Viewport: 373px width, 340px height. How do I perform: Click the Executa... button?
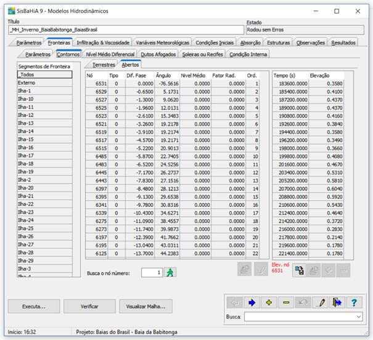(x=34, y=307)
